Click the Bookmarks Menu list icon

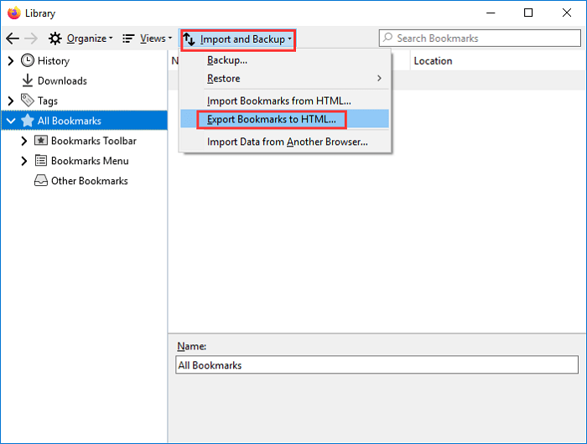pos(41,161)
